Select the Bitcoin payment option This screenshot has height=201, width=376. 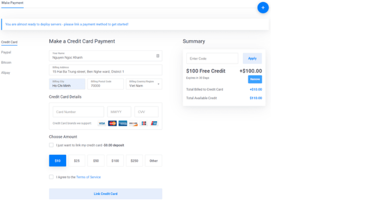[6, 63]
